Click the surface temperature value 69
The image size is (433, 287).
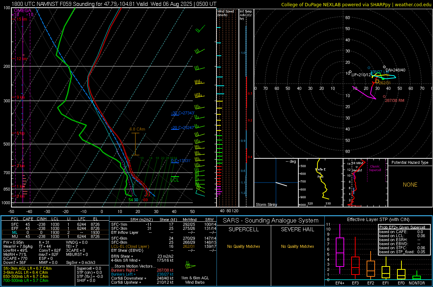(x=145, y=200)
